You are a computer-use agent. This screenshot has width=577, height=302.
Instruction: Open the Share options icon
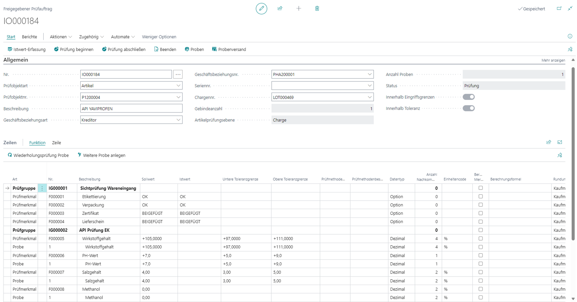click(280, 8)
